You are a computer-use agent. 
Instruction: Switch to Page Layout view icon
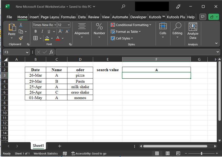168,153
